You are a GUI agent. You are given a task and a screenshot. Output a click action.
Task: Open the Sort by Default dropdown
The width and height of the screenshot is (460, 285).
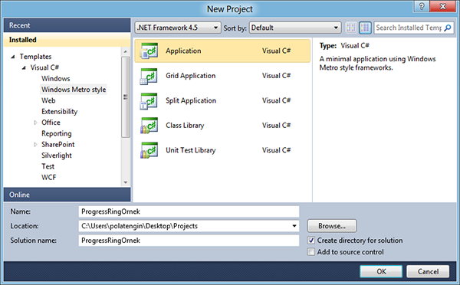pyautogui.click(x=295, y=28)
